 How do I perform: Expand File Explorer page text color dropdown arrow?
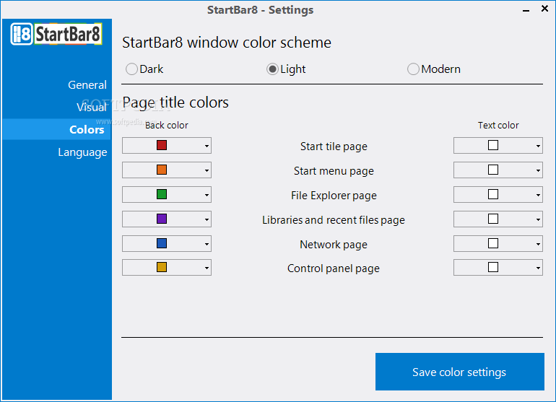click(538, 195)
